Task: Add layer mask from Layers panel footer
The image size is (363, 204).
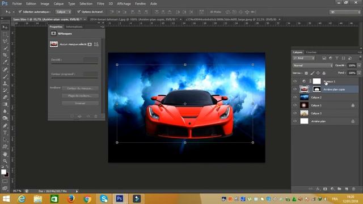Action: pos(325,189)
